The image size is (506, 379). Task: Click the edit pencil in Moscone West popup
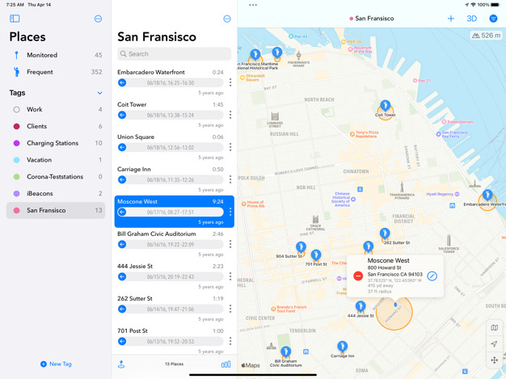point(432,276)
